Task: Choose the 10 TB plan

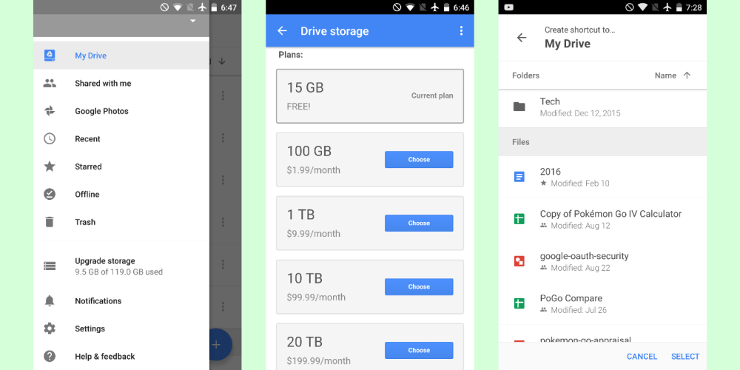Action: pos(419,287)
